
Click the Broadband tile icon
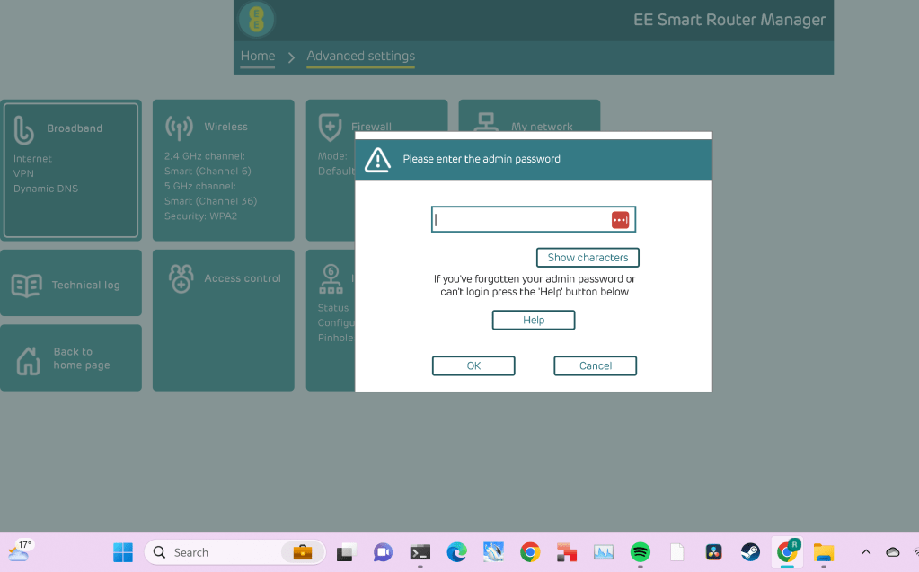(24, 130)
